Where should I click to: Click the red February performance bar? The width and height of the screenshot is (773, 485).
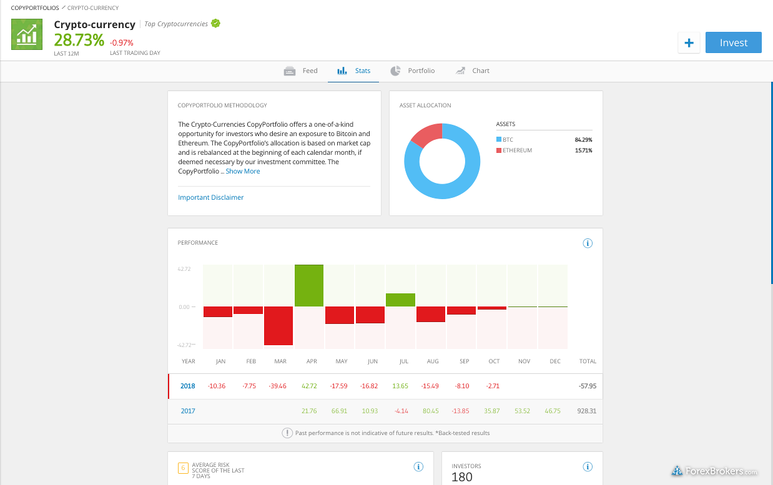point(248,310)
